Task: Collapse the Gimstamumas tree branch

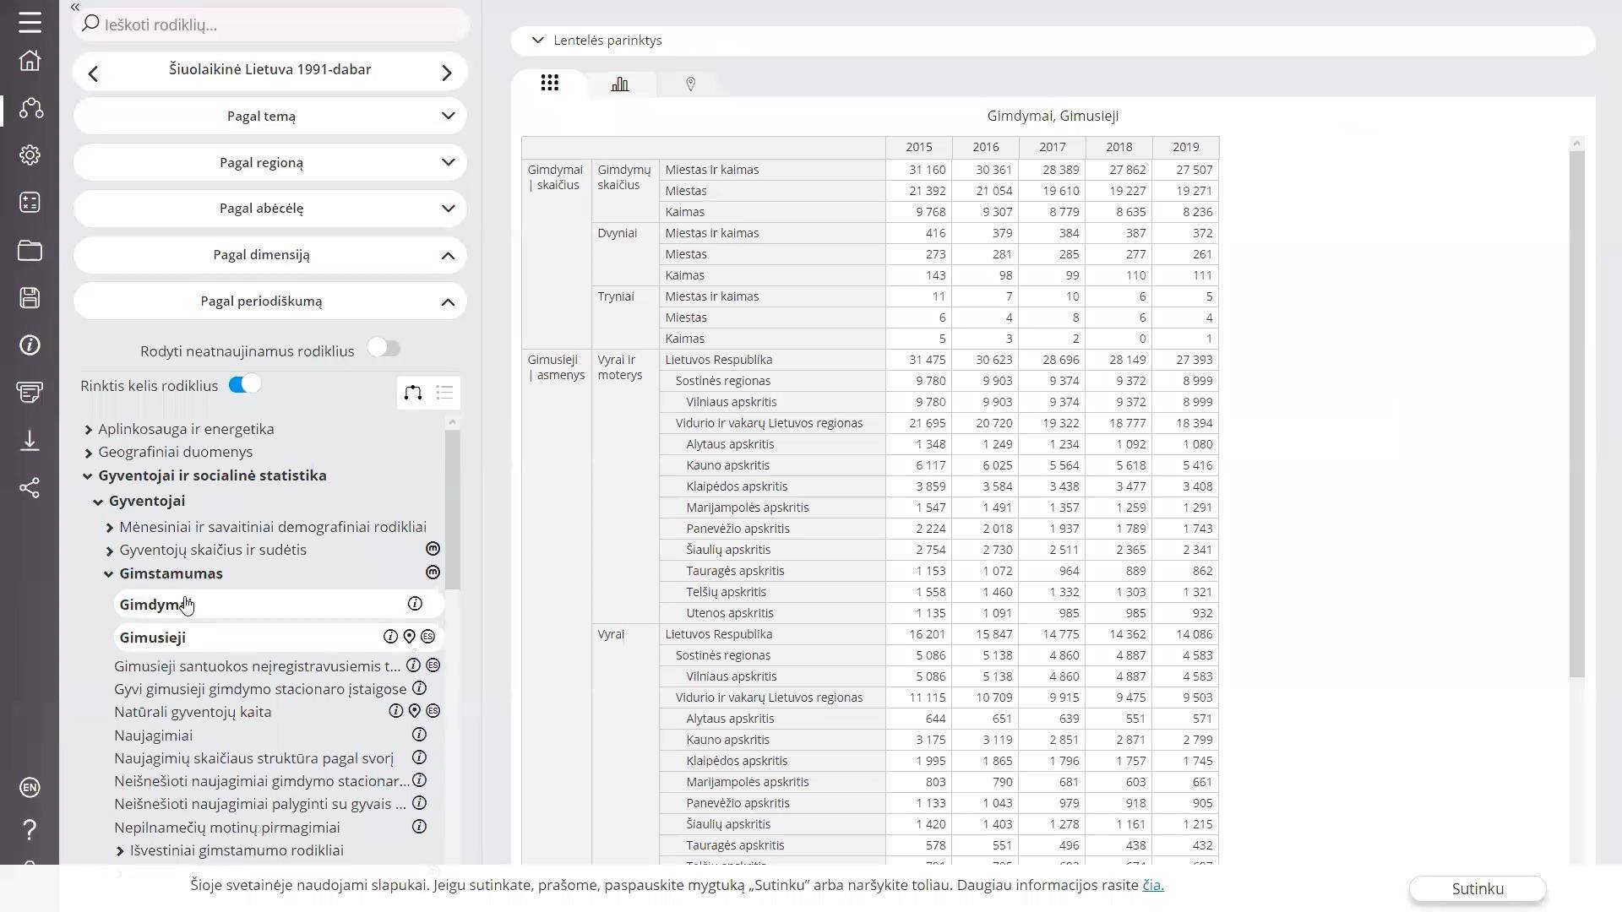Action: 108,574
